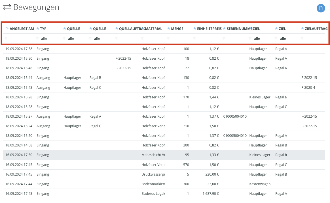Image resolution: width=330 pixels, height=203 pixels.
Task: Open the SERIENNUMMER filter funnel
Action: [224, 39]
